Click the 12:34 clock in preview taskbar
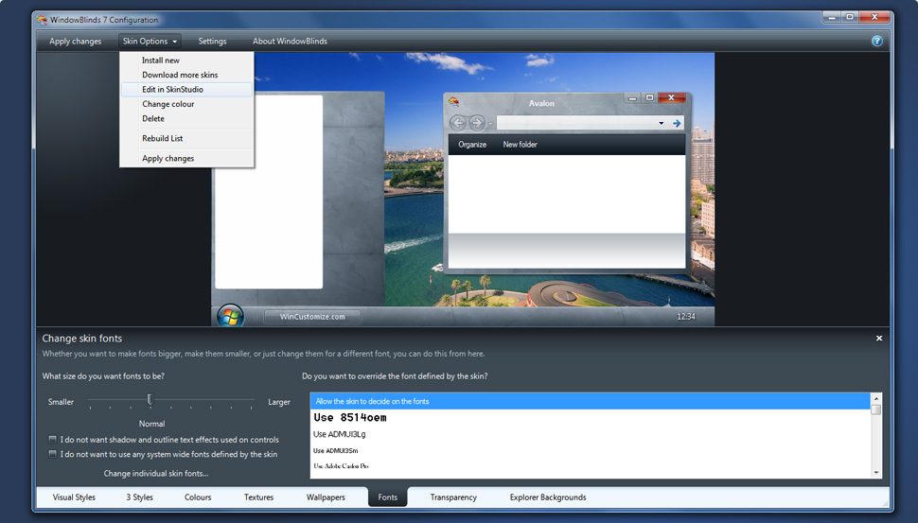This screenshot has height=523, width=918. point(685,317)
